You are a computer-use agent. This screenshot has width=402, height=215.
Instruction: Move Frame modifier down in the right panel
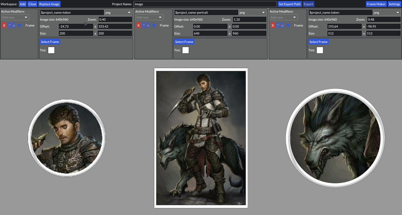coord(284,25)
